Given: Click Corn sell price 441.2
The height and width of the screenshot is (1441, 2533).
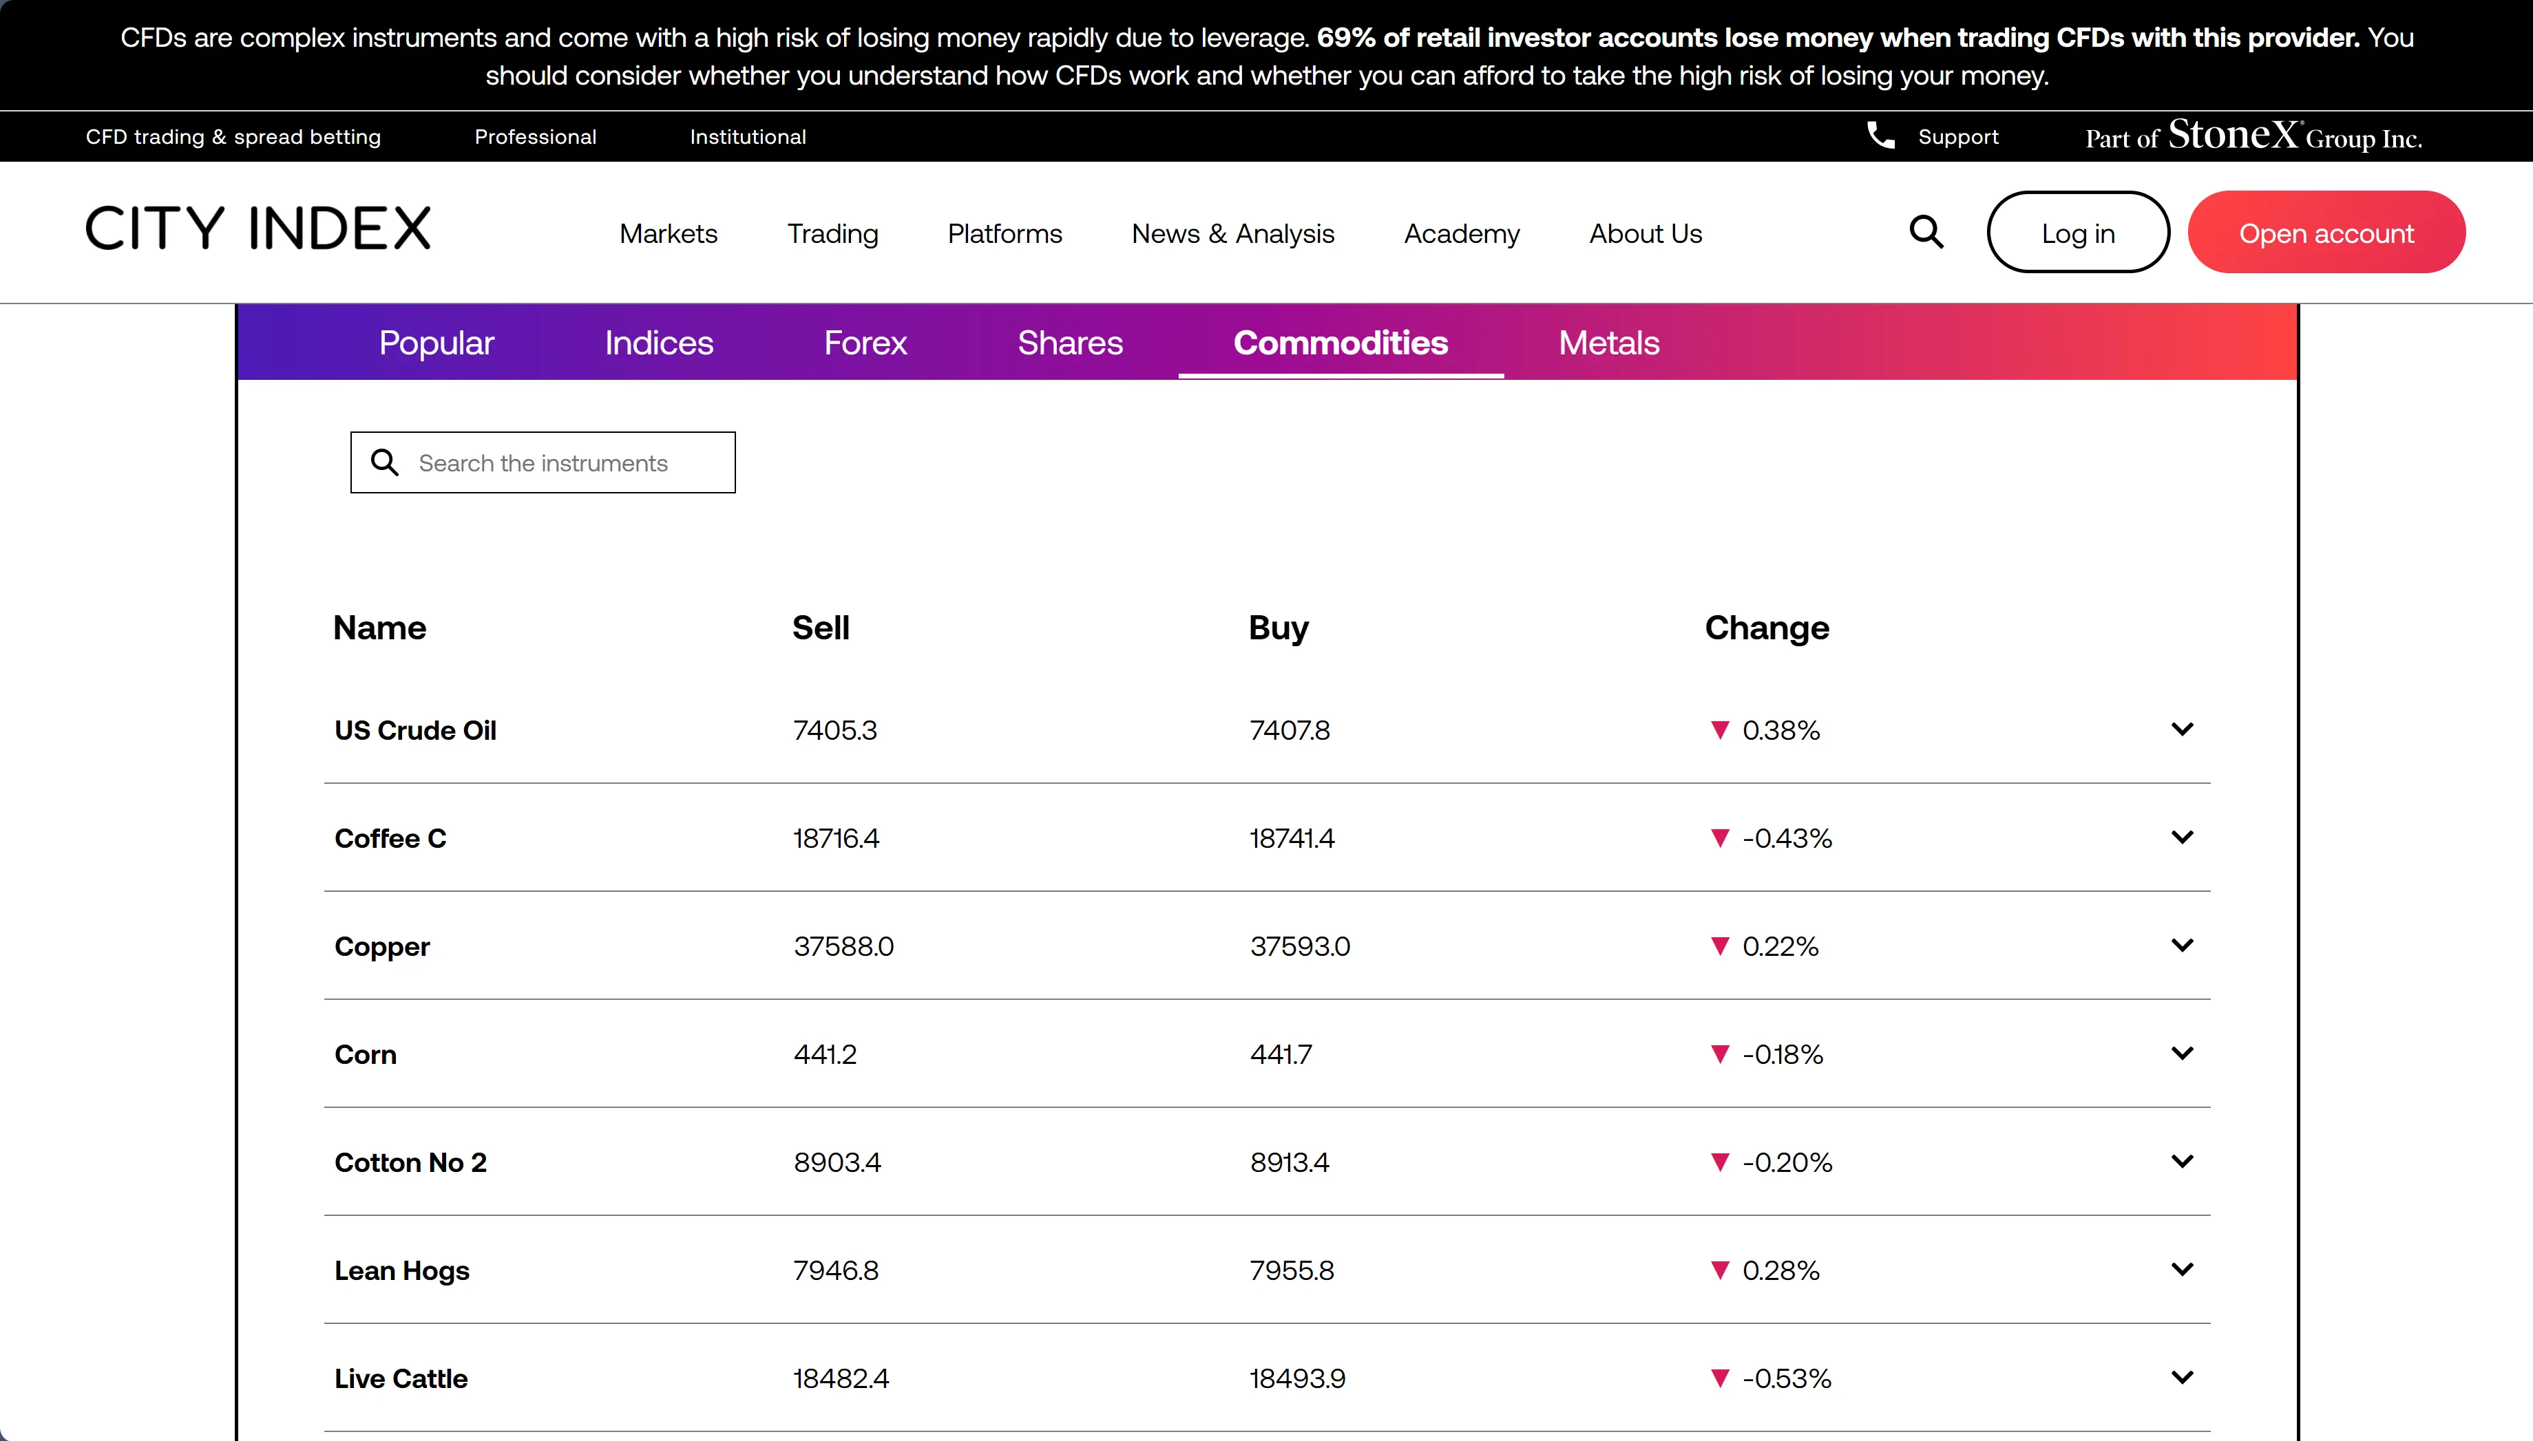Looking at the screenshot, I should point(825,1054).
